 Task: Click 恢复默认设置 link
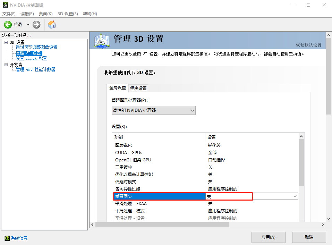[x=308, y=45]
